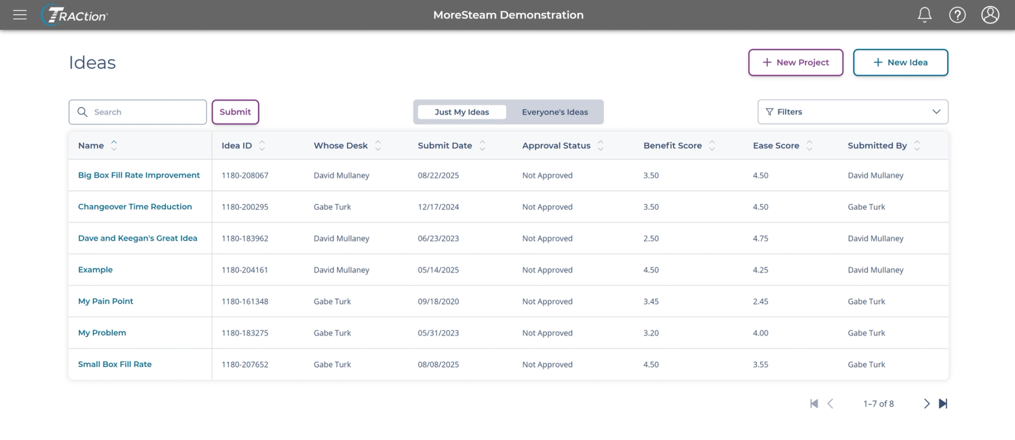Viewport: 1015px width, 440px height.
Task: Go to the next page arrow
Action: click(927, 403)
